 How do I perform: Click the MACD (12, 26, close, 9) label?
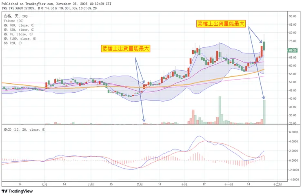(x=24, y=129)
